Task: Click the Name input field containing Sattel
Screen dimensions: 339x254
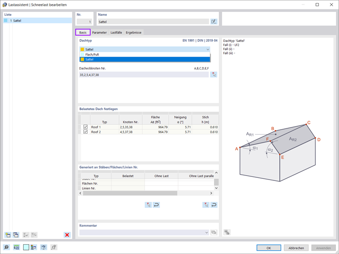Action: 153,21
